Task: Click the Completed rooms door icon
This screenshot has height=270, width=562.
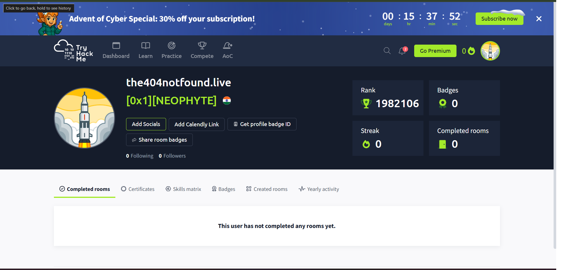Action: pyautogui.click(x=443, y=144)
